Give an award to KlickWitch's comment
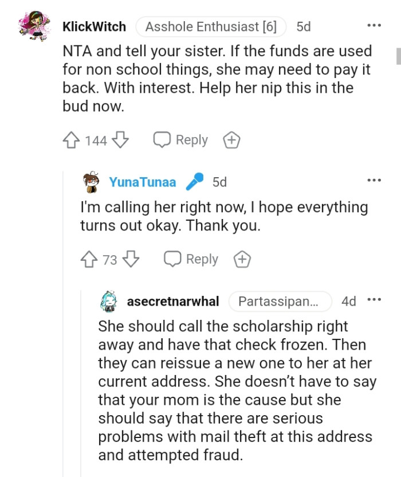401x477 pixels. click(231, 139)
